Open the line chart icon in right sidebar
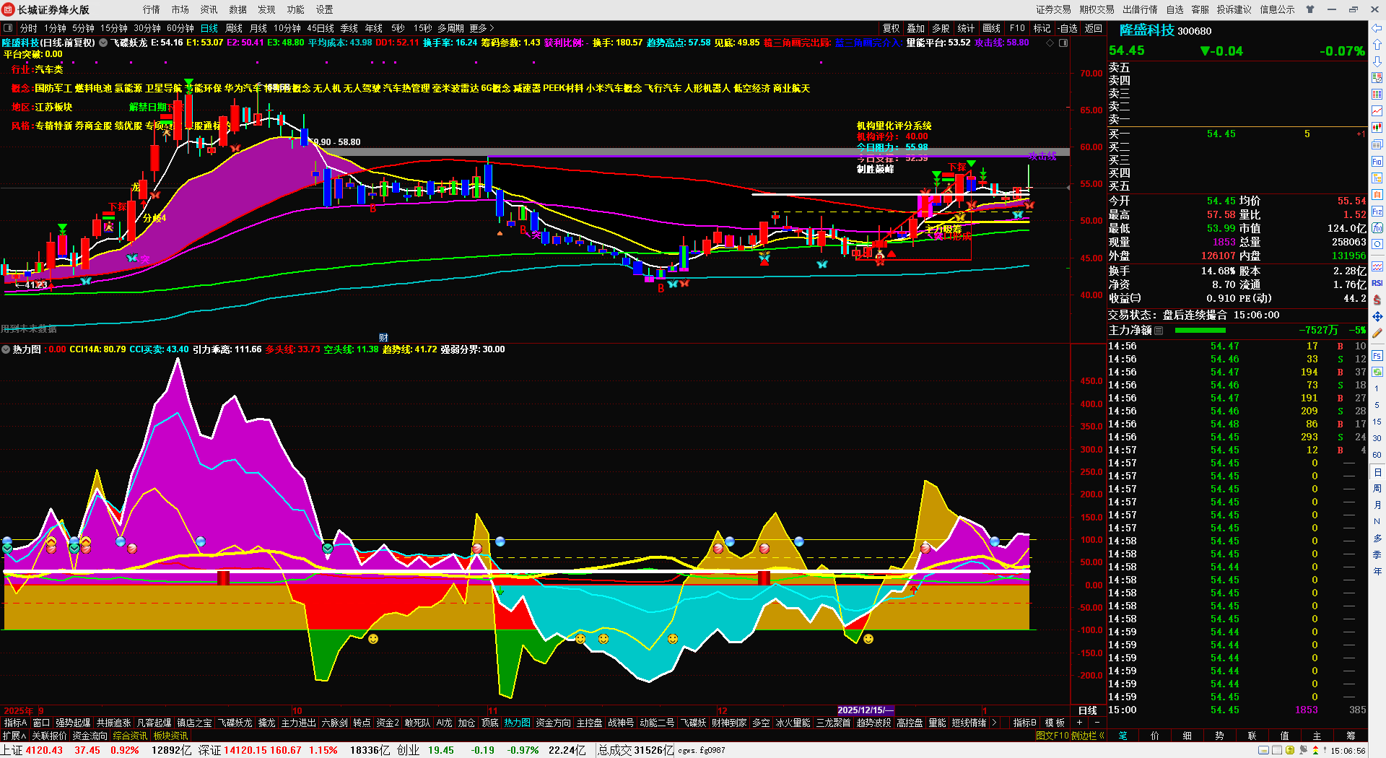 (x=1377, y=111)
